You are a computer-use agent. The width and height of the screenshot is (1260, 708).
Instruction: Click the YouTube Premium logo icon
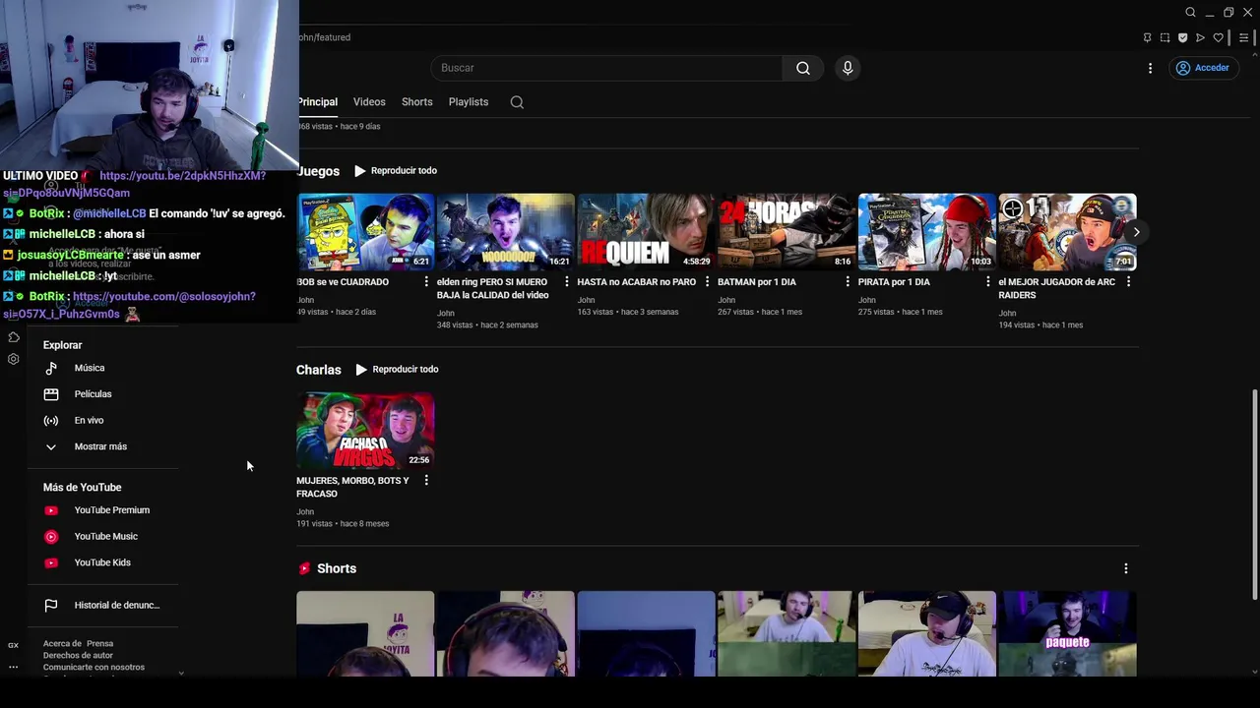tap(51, 510)
